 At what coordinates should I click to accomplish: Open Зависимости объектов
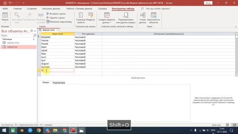(x=154, y=18)
